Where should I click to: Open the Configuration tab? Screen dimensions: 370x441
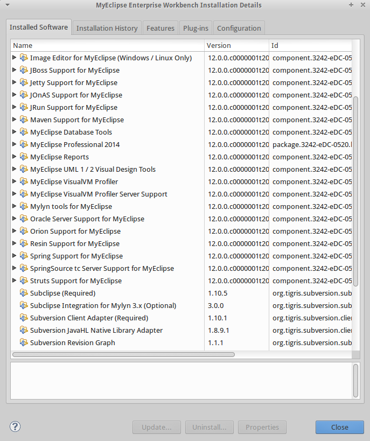[x=239, y=28]
